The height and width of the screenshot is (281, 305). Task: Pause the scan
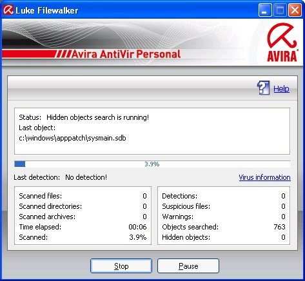pyautogui.click(x=188, y=266)
